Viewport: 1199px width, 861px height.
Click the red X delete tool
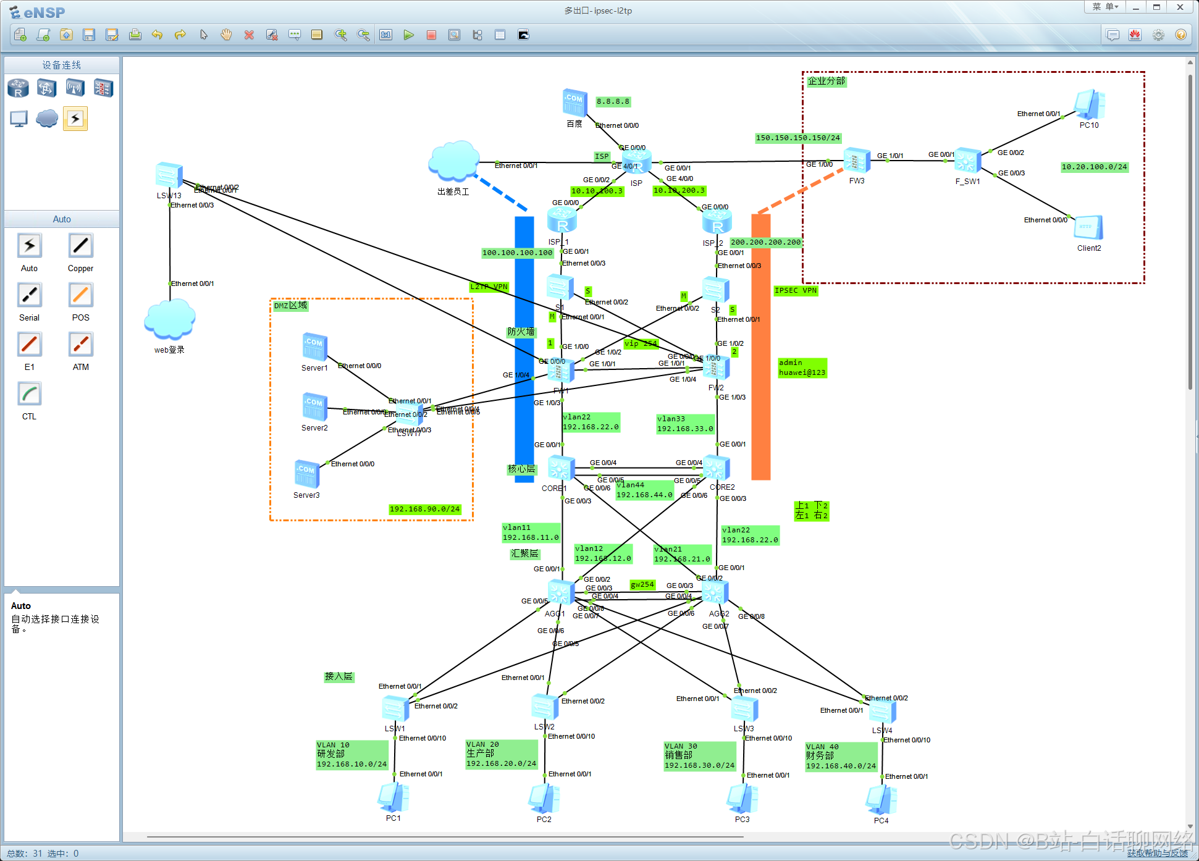coord(249,35)
